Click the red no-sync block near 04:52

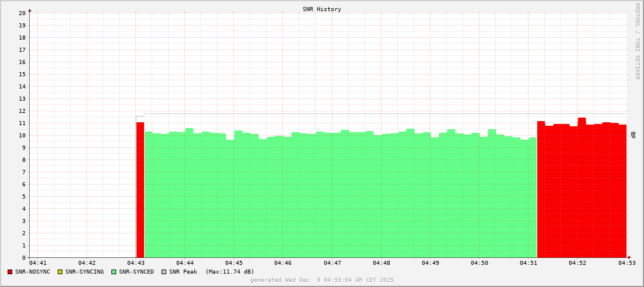click(x=581, y=192)
